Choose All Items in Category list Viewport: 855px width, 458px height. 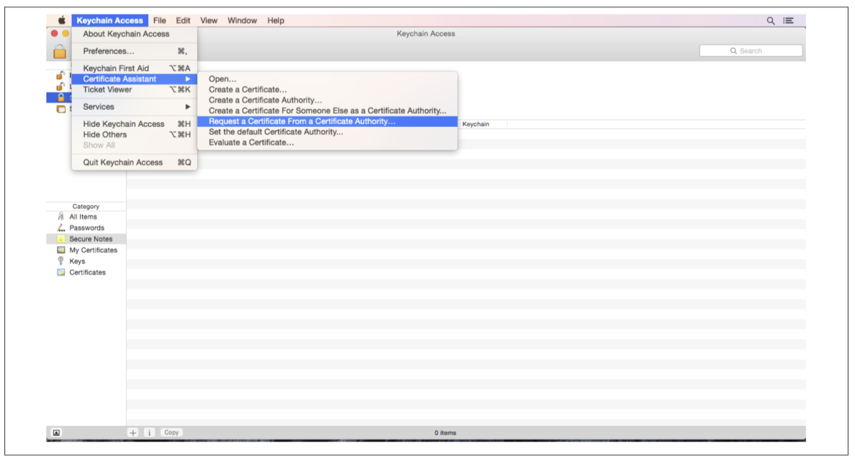(83, 217)
